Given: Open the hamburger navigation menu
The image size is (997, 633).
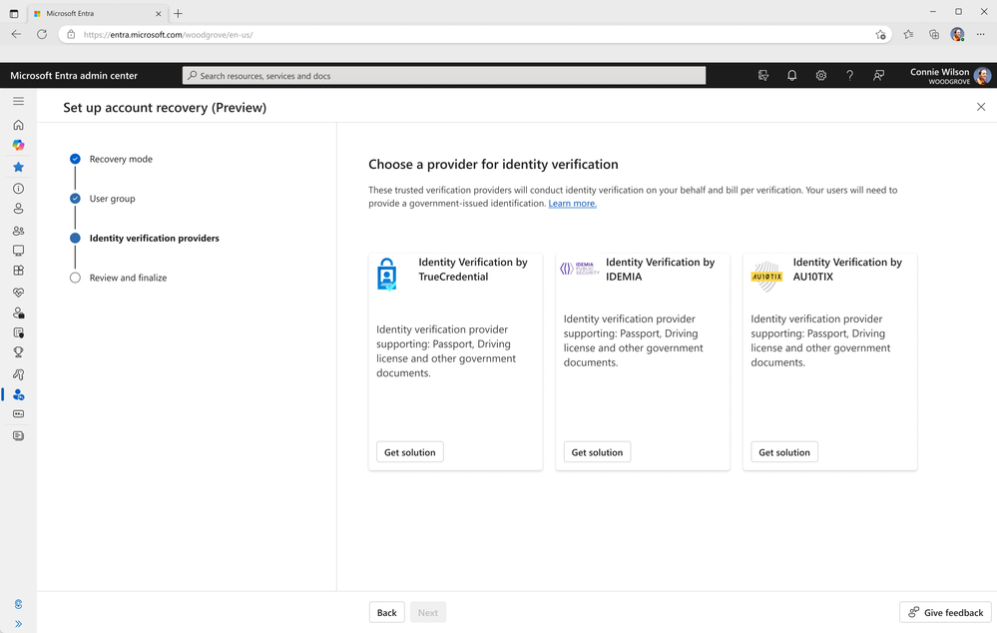Looking at the screenshot, I should [18, 101].
